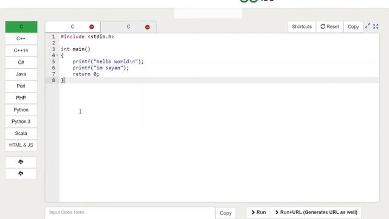Click Run+URL (Generates URL as well)
The height and width of the screenshot is (219, 389).
(316, 212)
